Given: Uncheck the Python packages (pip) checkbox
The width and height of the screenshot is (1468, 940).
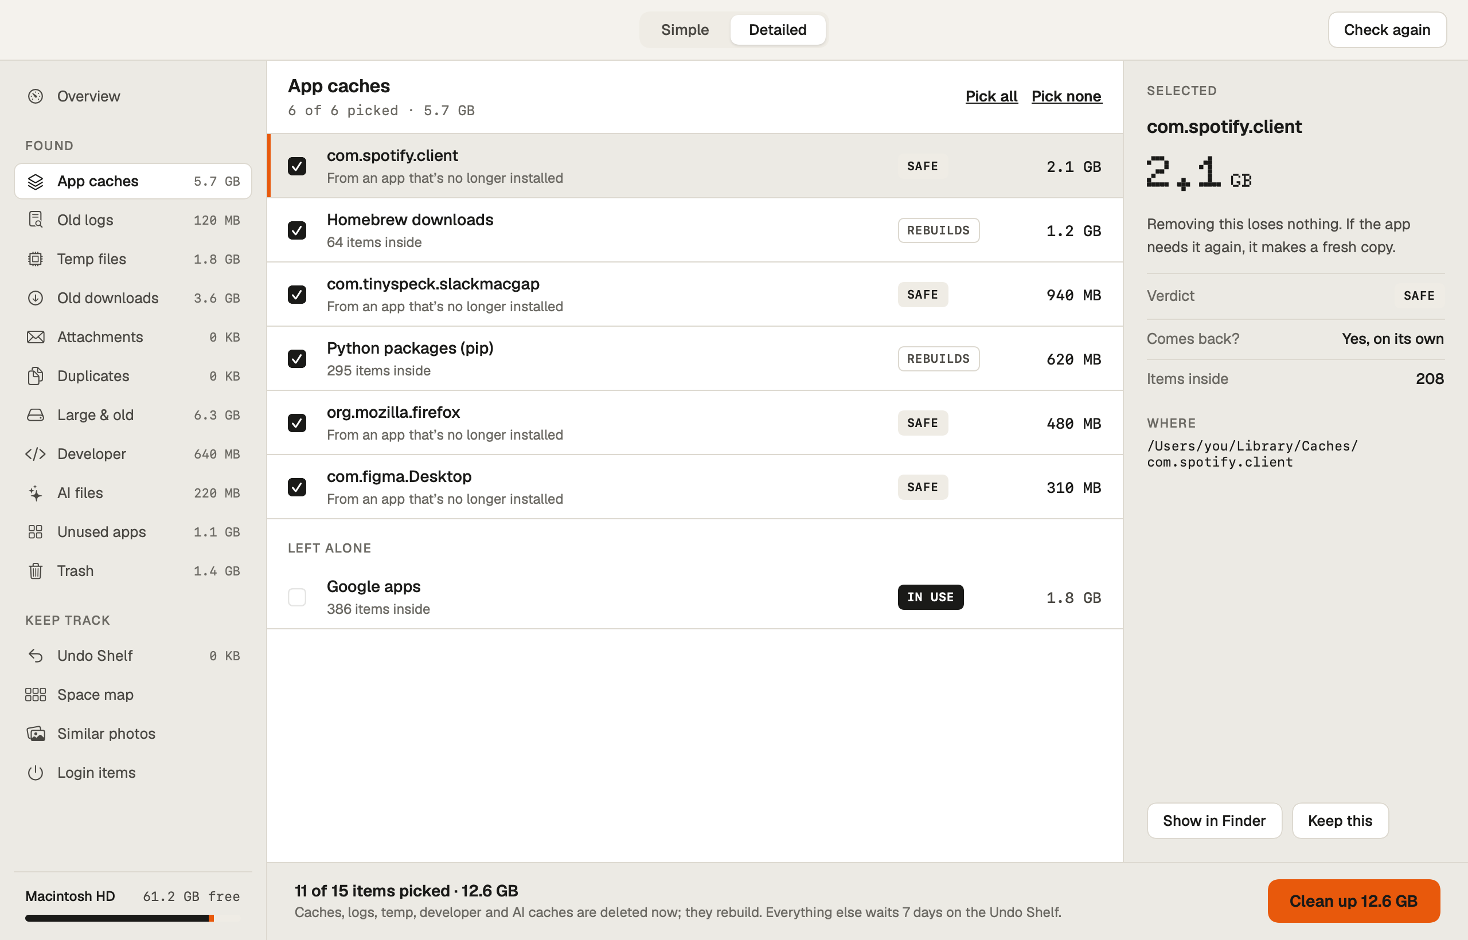Looking at the screenshot, I should pos(297,359).
